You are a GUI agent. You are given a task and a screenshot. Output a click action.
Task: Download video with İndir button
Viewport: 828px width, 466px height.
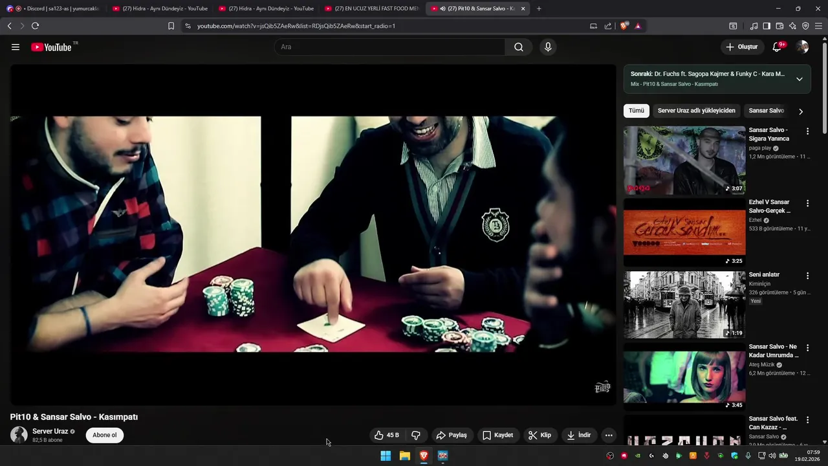click(579, 435)
